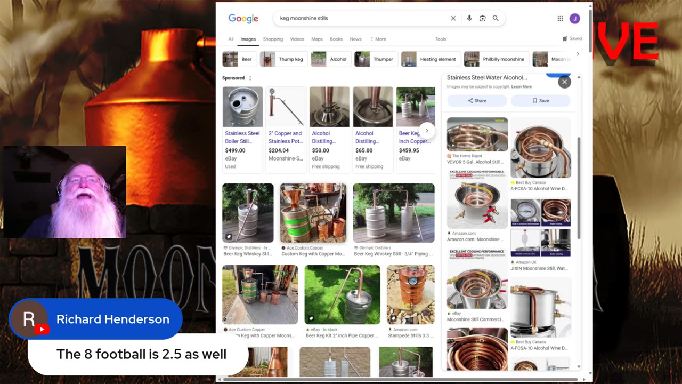Open the Books tab
Viewport: 682px width, 384px height.
[x=336, y=39]
